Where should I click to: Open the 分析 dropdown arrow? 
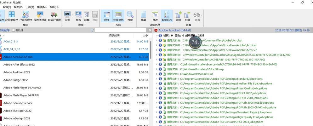pyautogui.click(x=73, y=15)
